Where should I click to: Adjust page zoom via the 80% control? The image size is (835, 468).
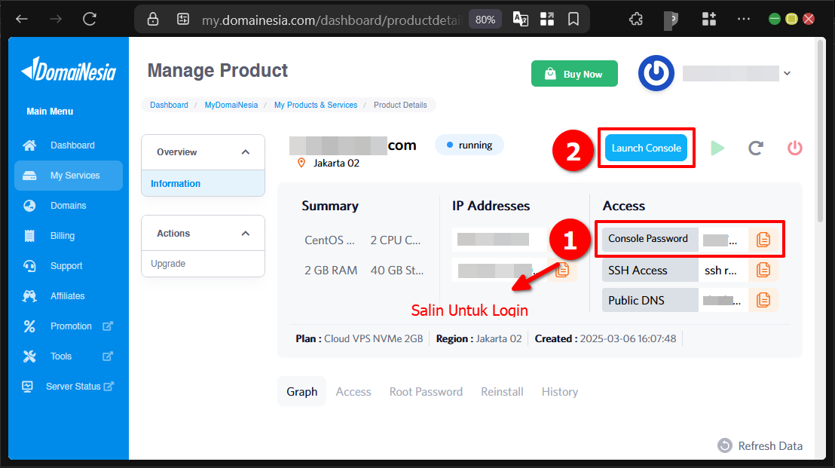pyautogui.click(x=485, y=19)
